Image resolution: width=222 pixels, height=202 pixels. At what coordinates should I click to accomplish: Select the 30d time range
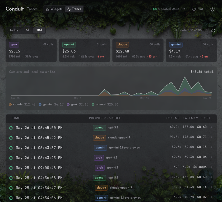coord(39,30)
